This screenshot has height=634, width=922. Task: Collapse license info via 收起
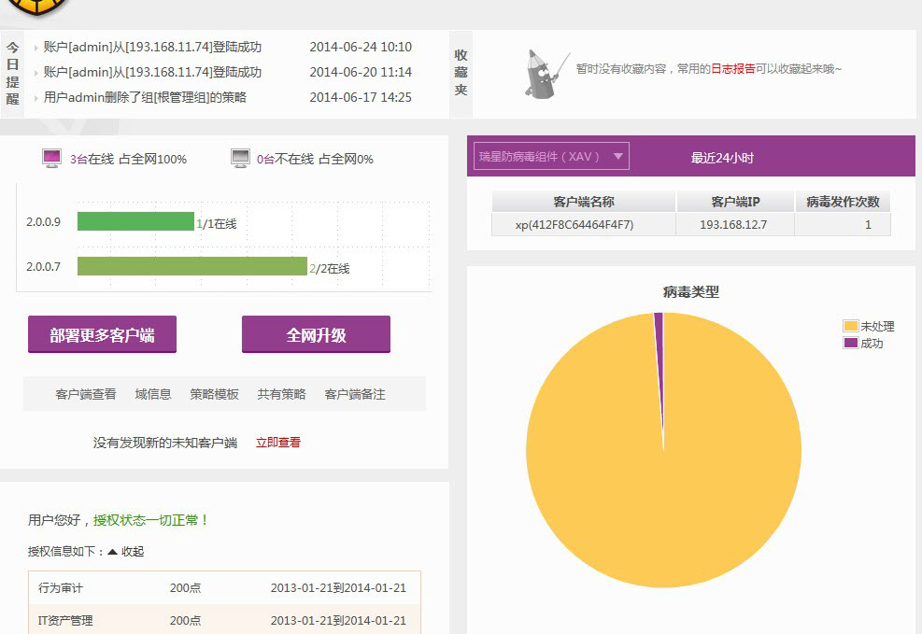click(x=126, y=552)
